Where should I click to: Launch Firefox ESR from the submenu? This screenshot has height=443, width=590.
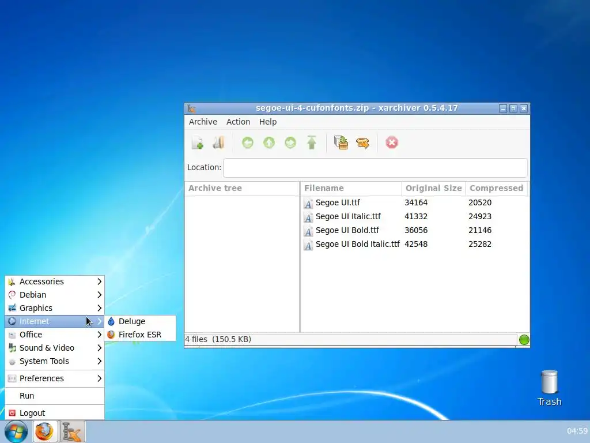[x=140, y=335]
